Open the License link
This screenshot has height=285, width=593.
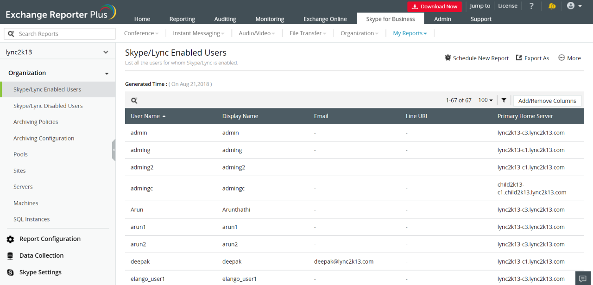(x=508, y=6)
